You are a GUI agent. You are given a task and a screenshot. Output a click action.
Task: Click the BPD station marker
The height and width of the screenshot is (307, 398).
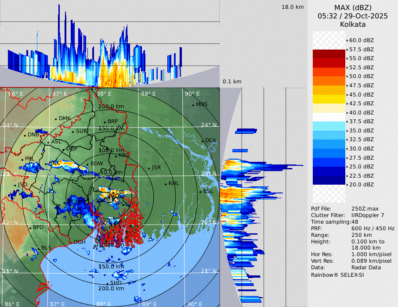coord(30,228)
